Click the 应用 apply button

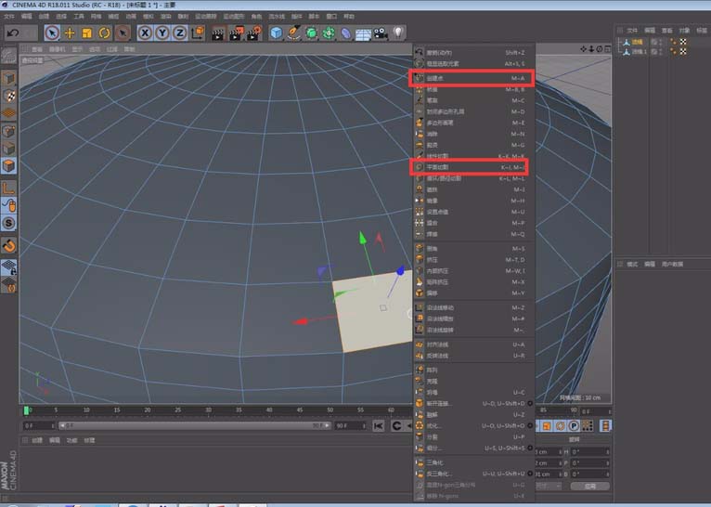click(x=590, y=485)
